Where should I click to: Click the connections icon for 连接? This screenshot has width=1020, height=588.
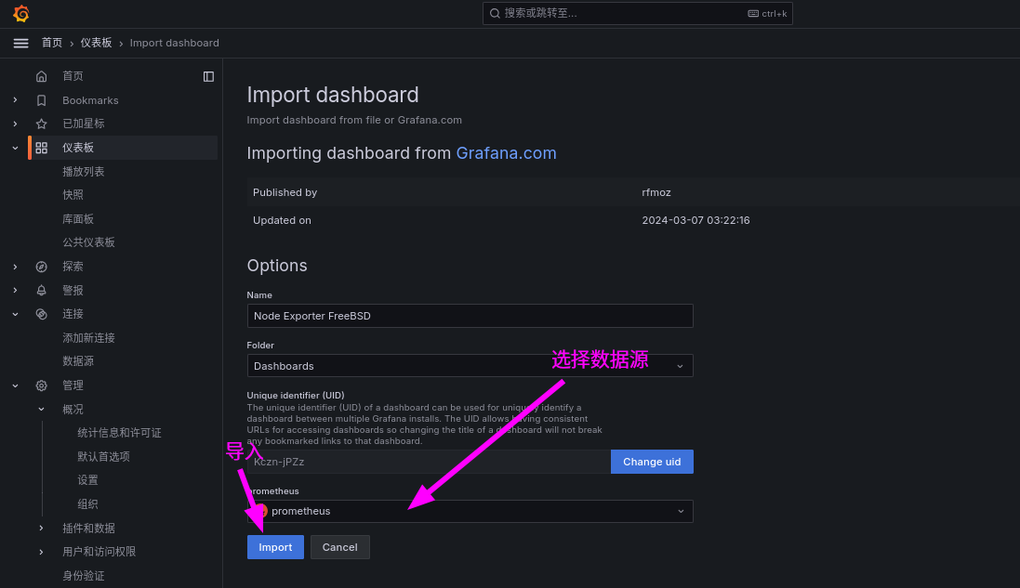click(42, 314)
